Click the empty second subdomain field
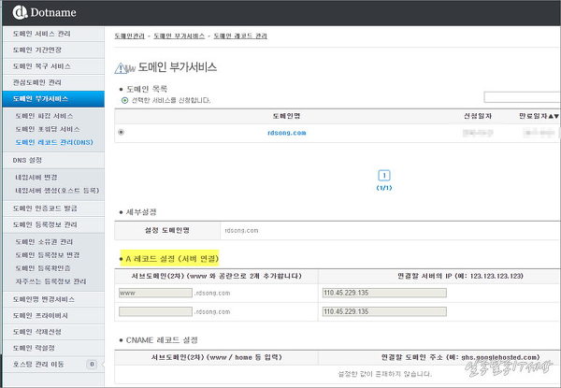The image size is (561, 388). pos(154,311)
